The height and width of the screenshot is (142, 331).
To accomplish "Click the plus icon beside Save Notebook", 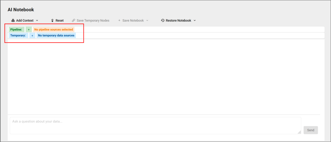I will point(119,20).
